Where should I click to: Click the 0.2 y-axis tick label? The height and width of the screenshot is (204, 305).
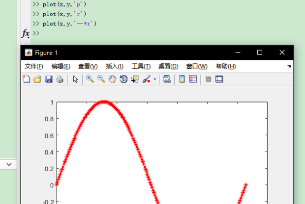pyautogui.click(x=49, y=169)
